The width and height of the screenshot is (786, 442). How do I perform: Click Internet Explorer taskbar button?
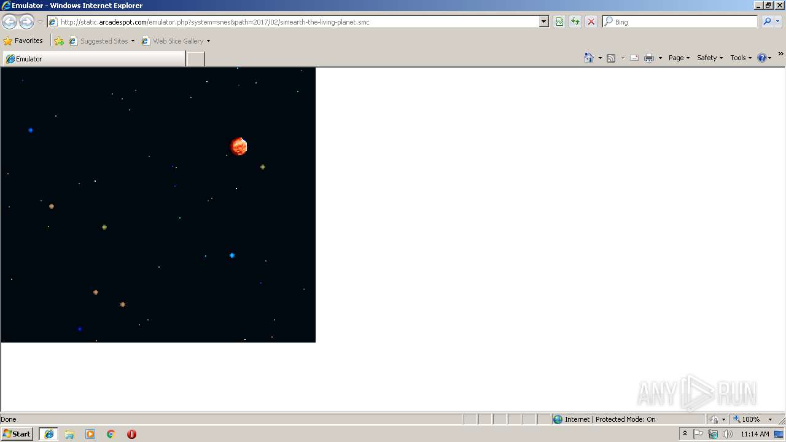click(49, 434)
